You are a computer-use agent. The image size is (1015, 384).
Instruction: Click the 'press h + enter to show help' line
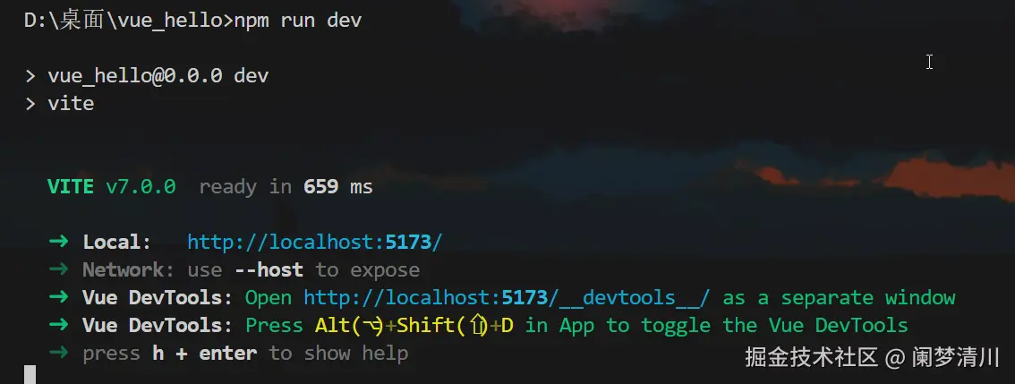245,354
